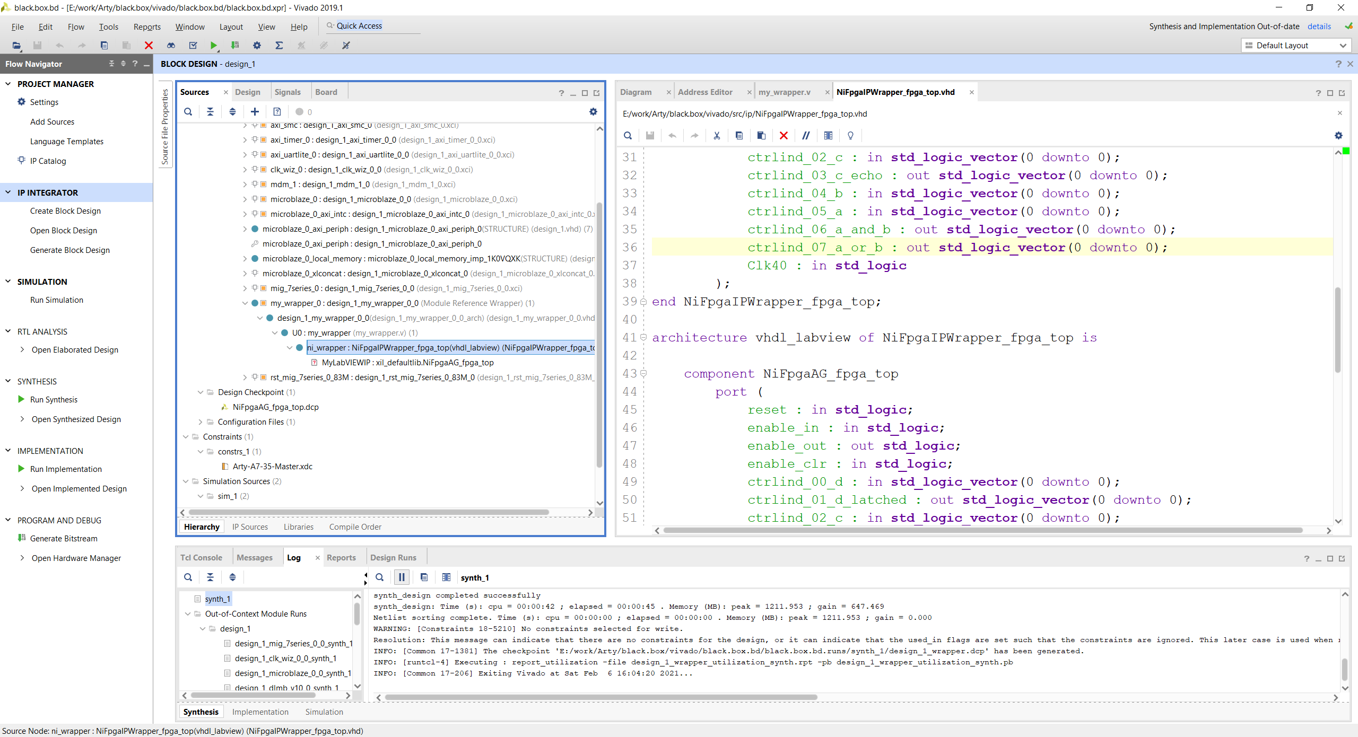Click the Generate Bitstream toolbar icon
The width and height of the screenshot is (1358, 737).
(235, 46)
